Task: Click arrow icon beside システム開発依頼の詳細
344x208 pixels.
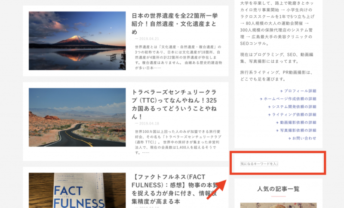Action: pos(269,107)
